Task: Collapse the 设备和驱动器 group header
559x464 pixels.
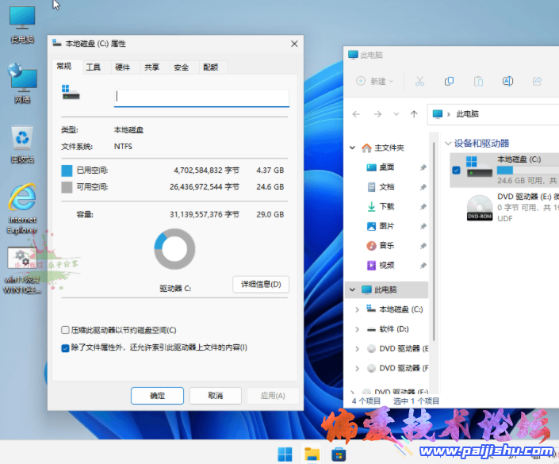Action: [448, 144]
